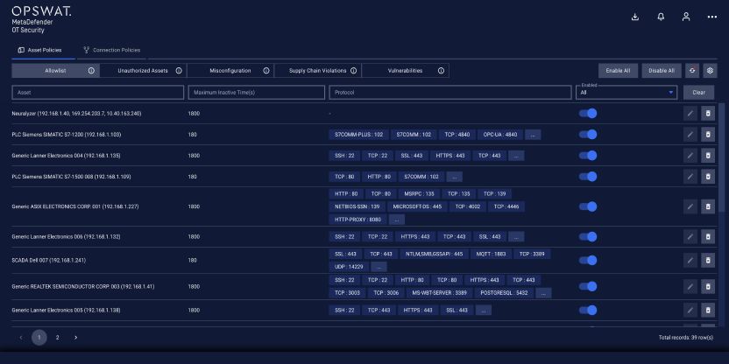This screenshot has width=729, height=364.
Task: Toggle the Generic ASIX ELECTRONICS CORP. 001 switch
Action: pos(588,206)
